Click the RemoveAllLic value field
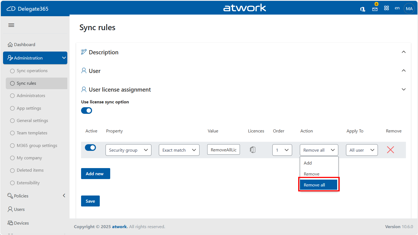418x235 pixels. point(223,150)
